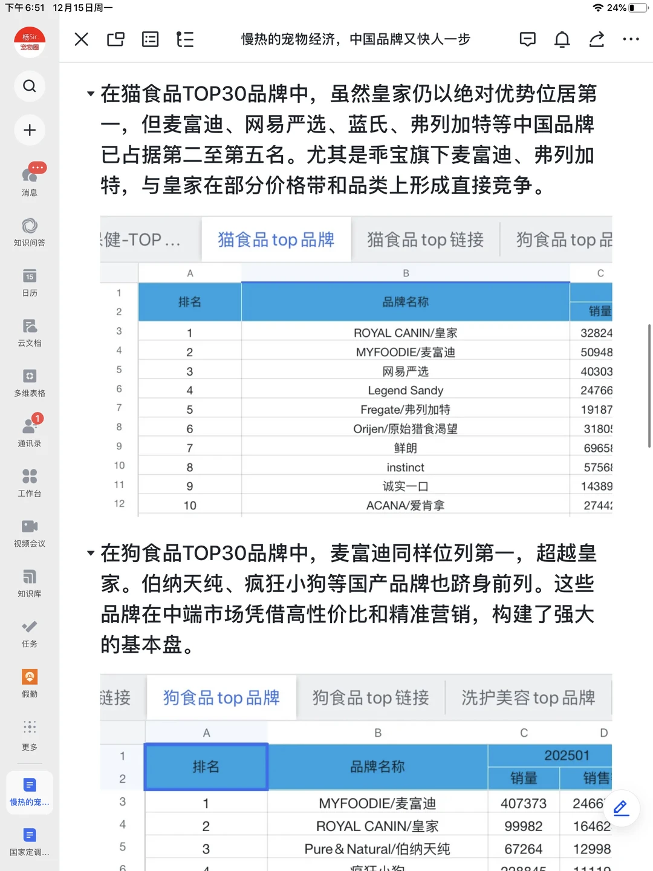Select the 排名 header cell in dog table
This screenshot has height=871, width=653.
(206, 767)
